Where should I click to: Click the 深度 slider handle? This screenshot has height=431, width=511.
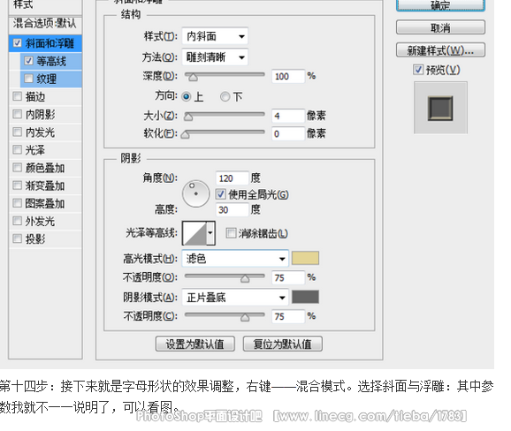193,77
